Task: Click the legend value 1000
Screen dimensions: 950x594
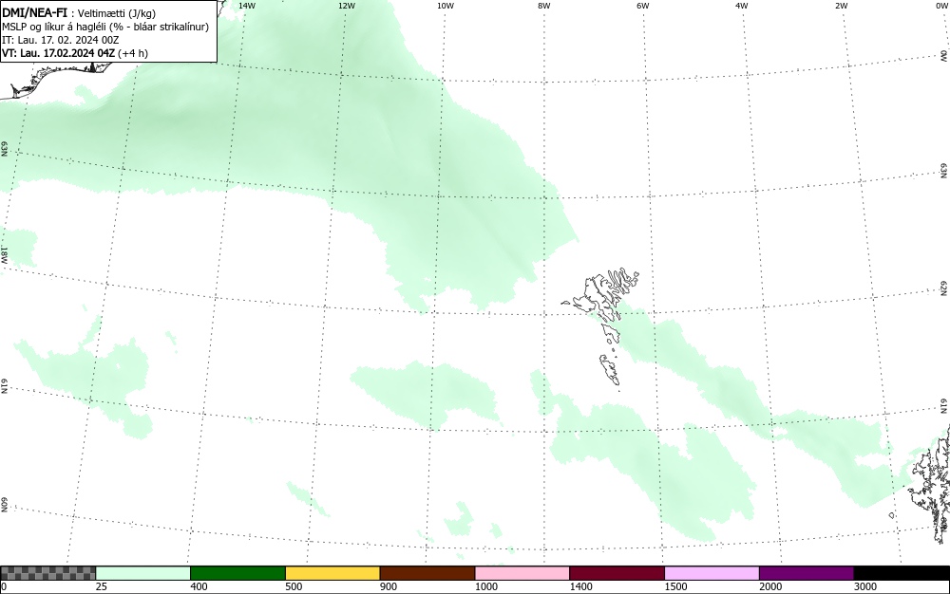Action: pyautogui.click(x=485, y=586)
